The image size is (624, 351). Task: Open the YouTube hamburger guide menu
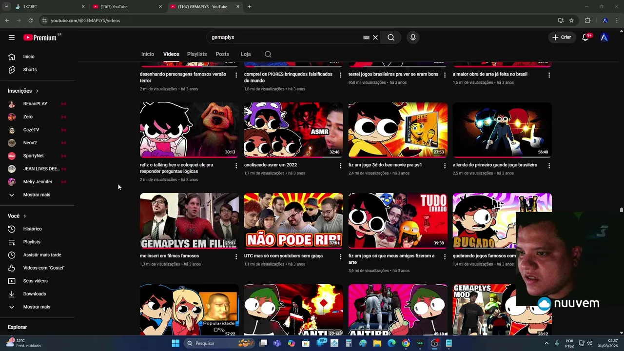coord(12,37)
